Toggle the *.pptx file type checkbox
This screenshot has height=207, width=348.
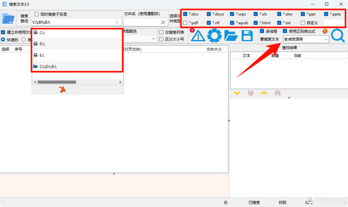(326, 14)
